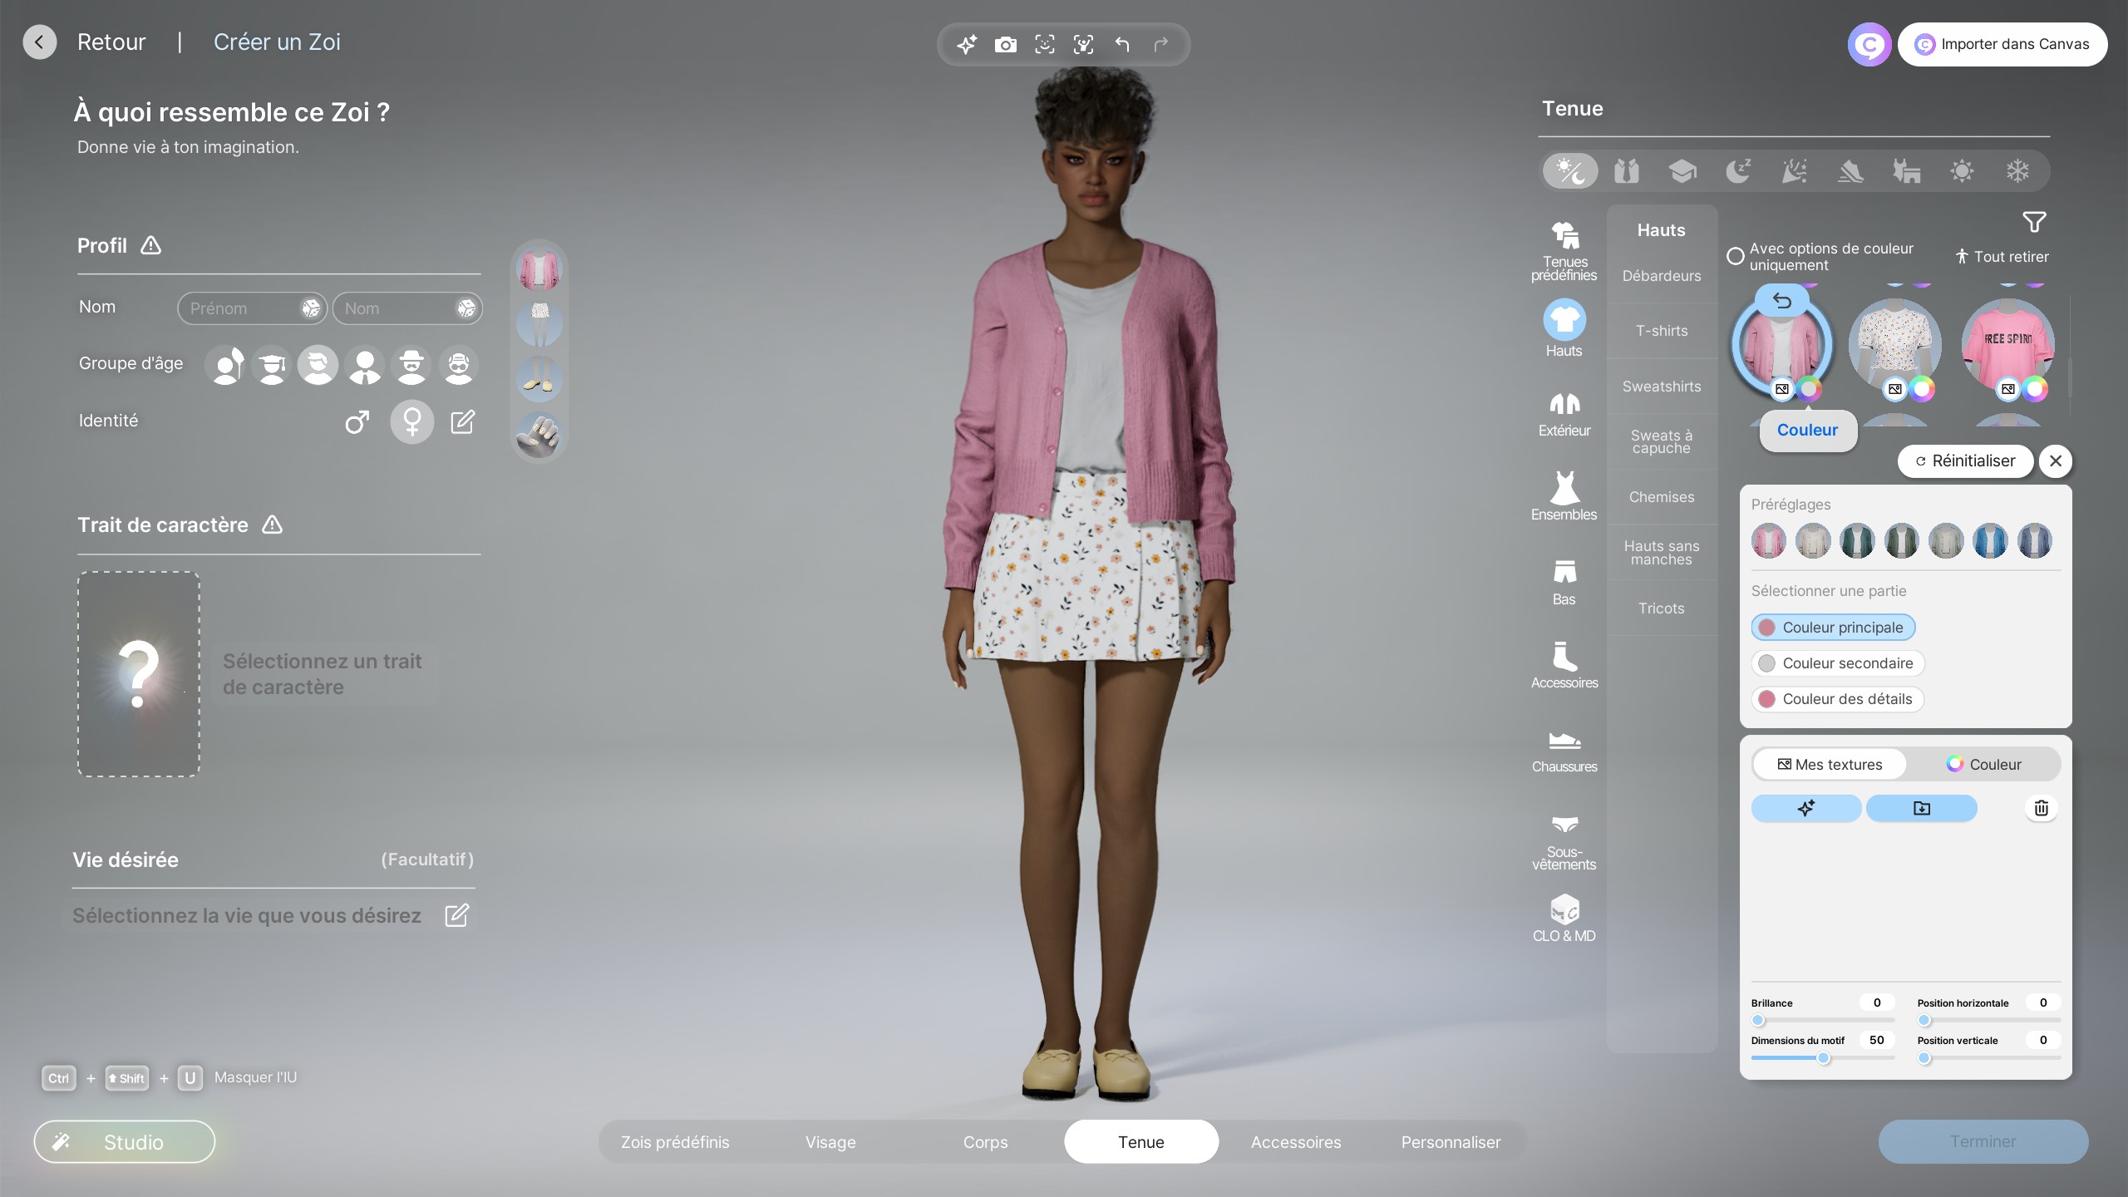
Task: Click the Réinitialiser button
Action: pyautogui.click(x=1965, y=461)
